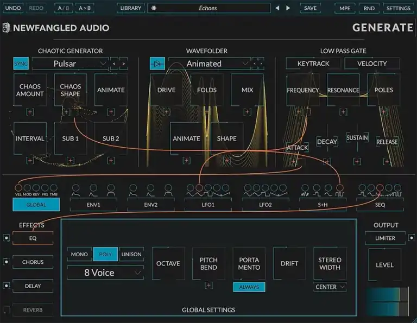The image size is (417, 323).
Task: Click the output LEVEL control
Action: [384, 265]
